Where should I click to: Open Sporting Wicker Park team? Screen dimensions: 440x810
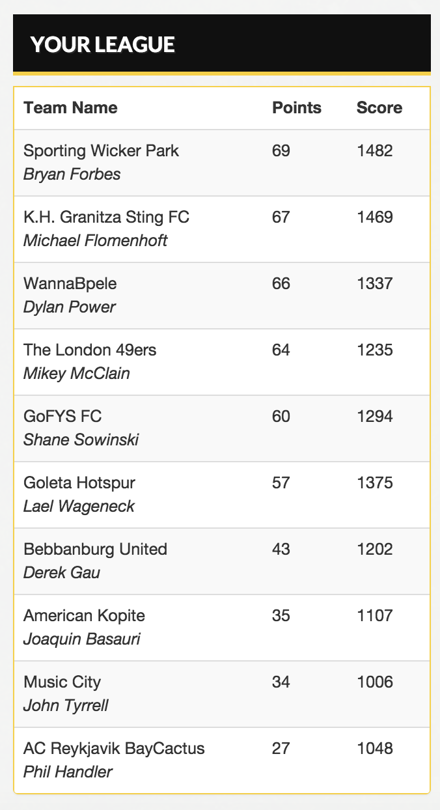click(101, 150)
